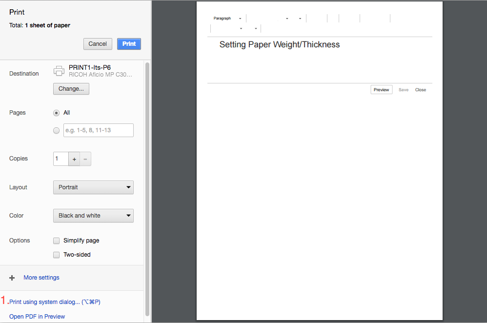Screen dimensions: 487x323
Task: Expand More settings
Action: click(x=41, y=278)
